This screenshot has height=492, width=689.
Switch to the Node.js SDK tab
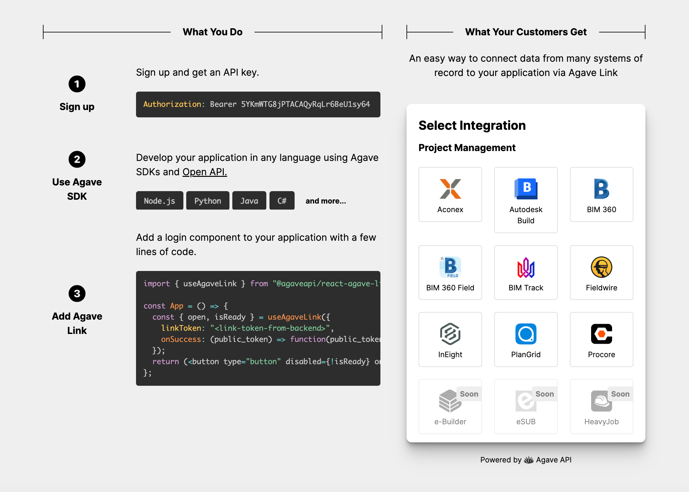pos(160,201)
